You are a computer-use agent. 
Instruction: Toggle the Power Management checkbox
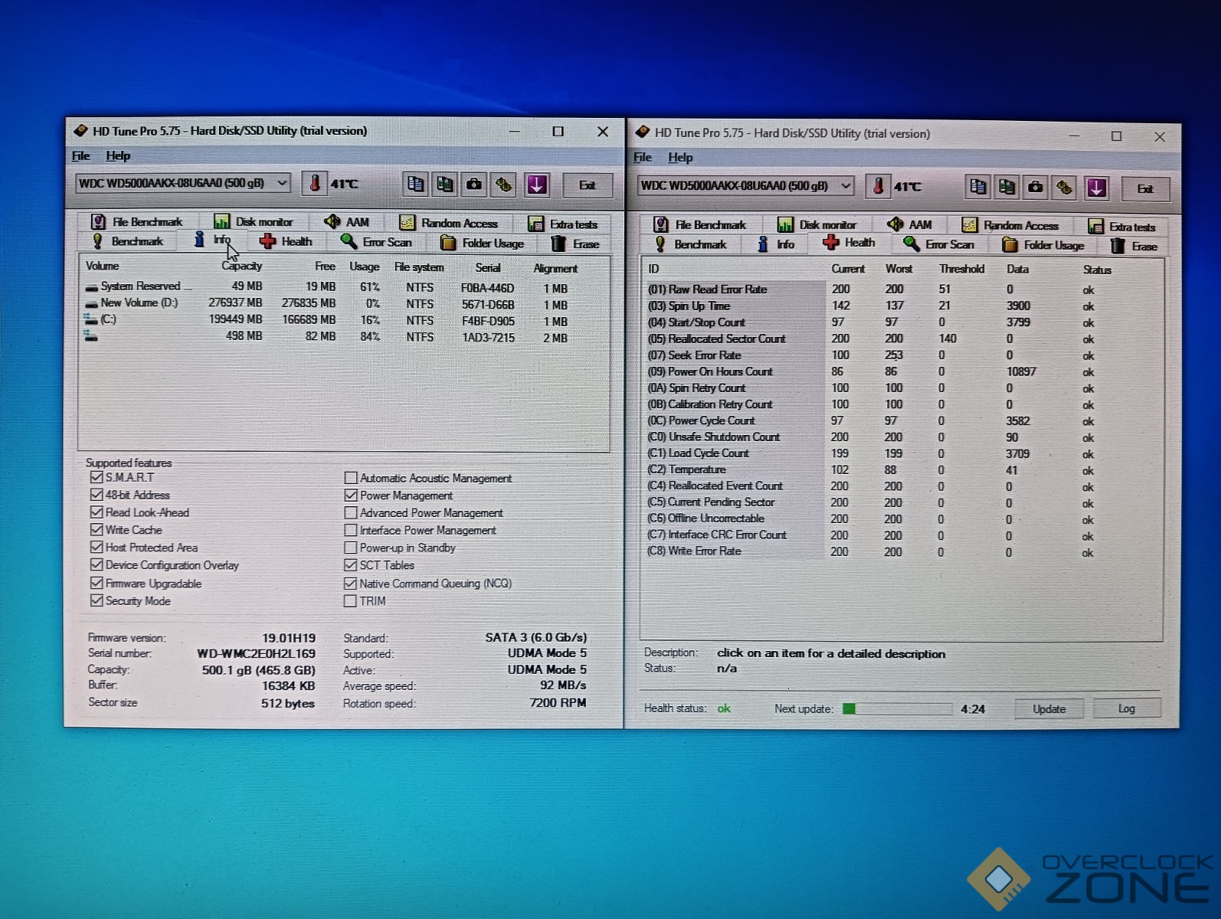351,495
